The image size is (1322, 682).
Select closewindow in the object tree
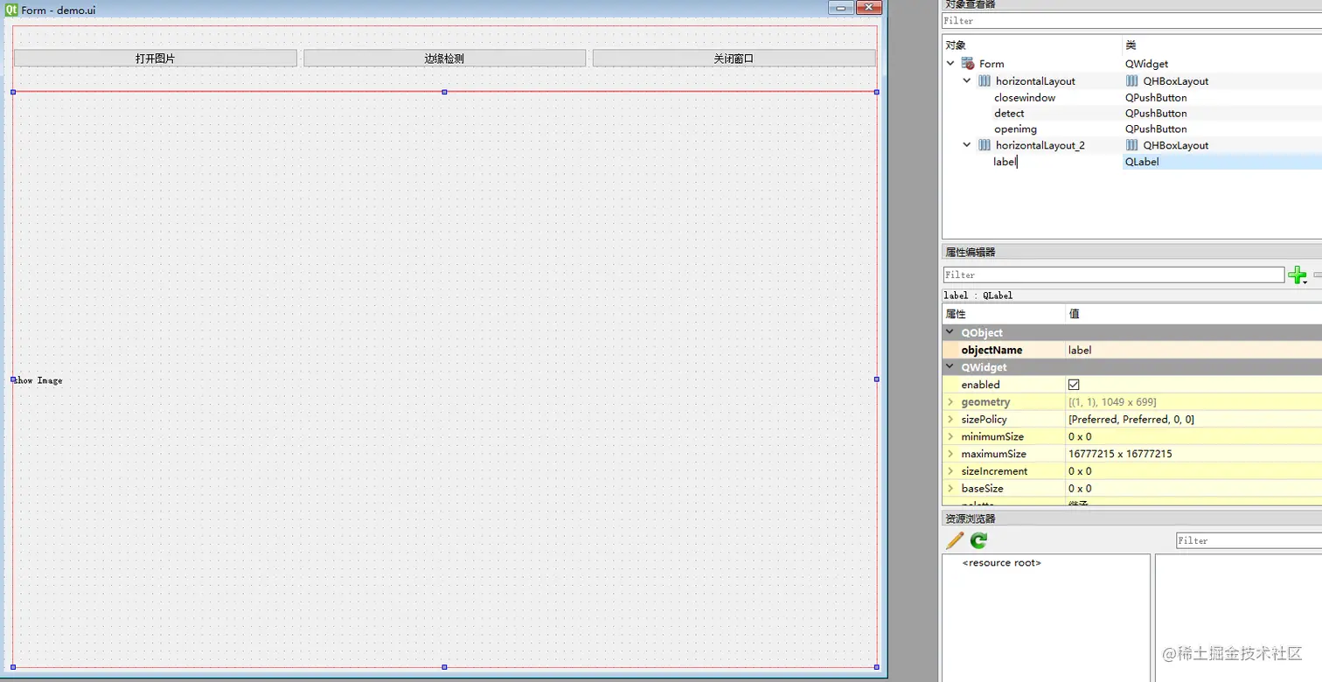click(1025, 97)
